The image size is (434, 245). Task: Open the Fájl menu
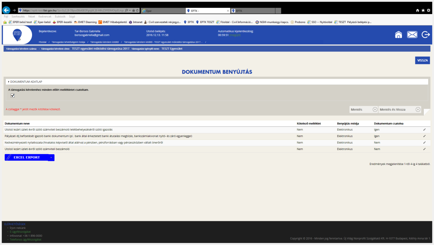(6, 16)
